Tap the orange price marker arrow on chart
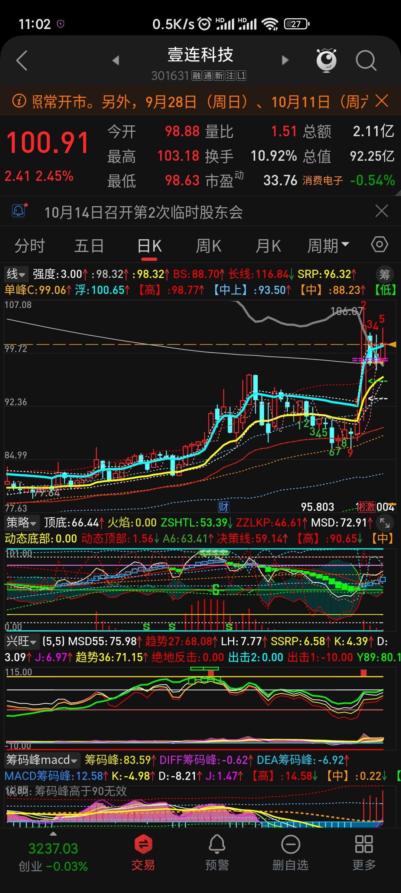Image resolution: width=401 pixels, height=893 pixels. click(392, 345)
